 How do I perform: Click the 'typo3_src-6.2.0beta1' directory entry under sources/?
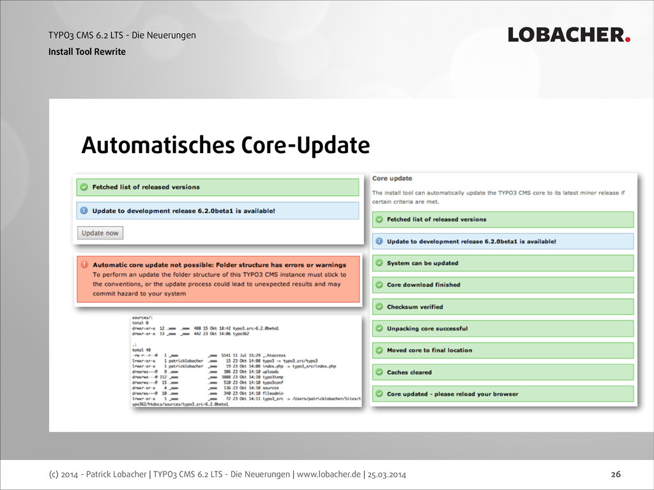(206, 329)
